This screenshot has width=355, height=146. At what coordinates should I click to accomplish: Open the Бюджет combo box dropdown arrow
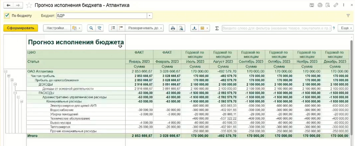click(149, 16)
